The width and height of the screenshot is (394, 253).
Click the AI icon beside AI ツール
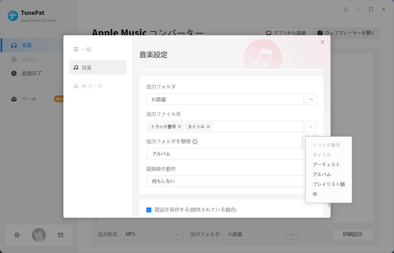click(76, 86)
